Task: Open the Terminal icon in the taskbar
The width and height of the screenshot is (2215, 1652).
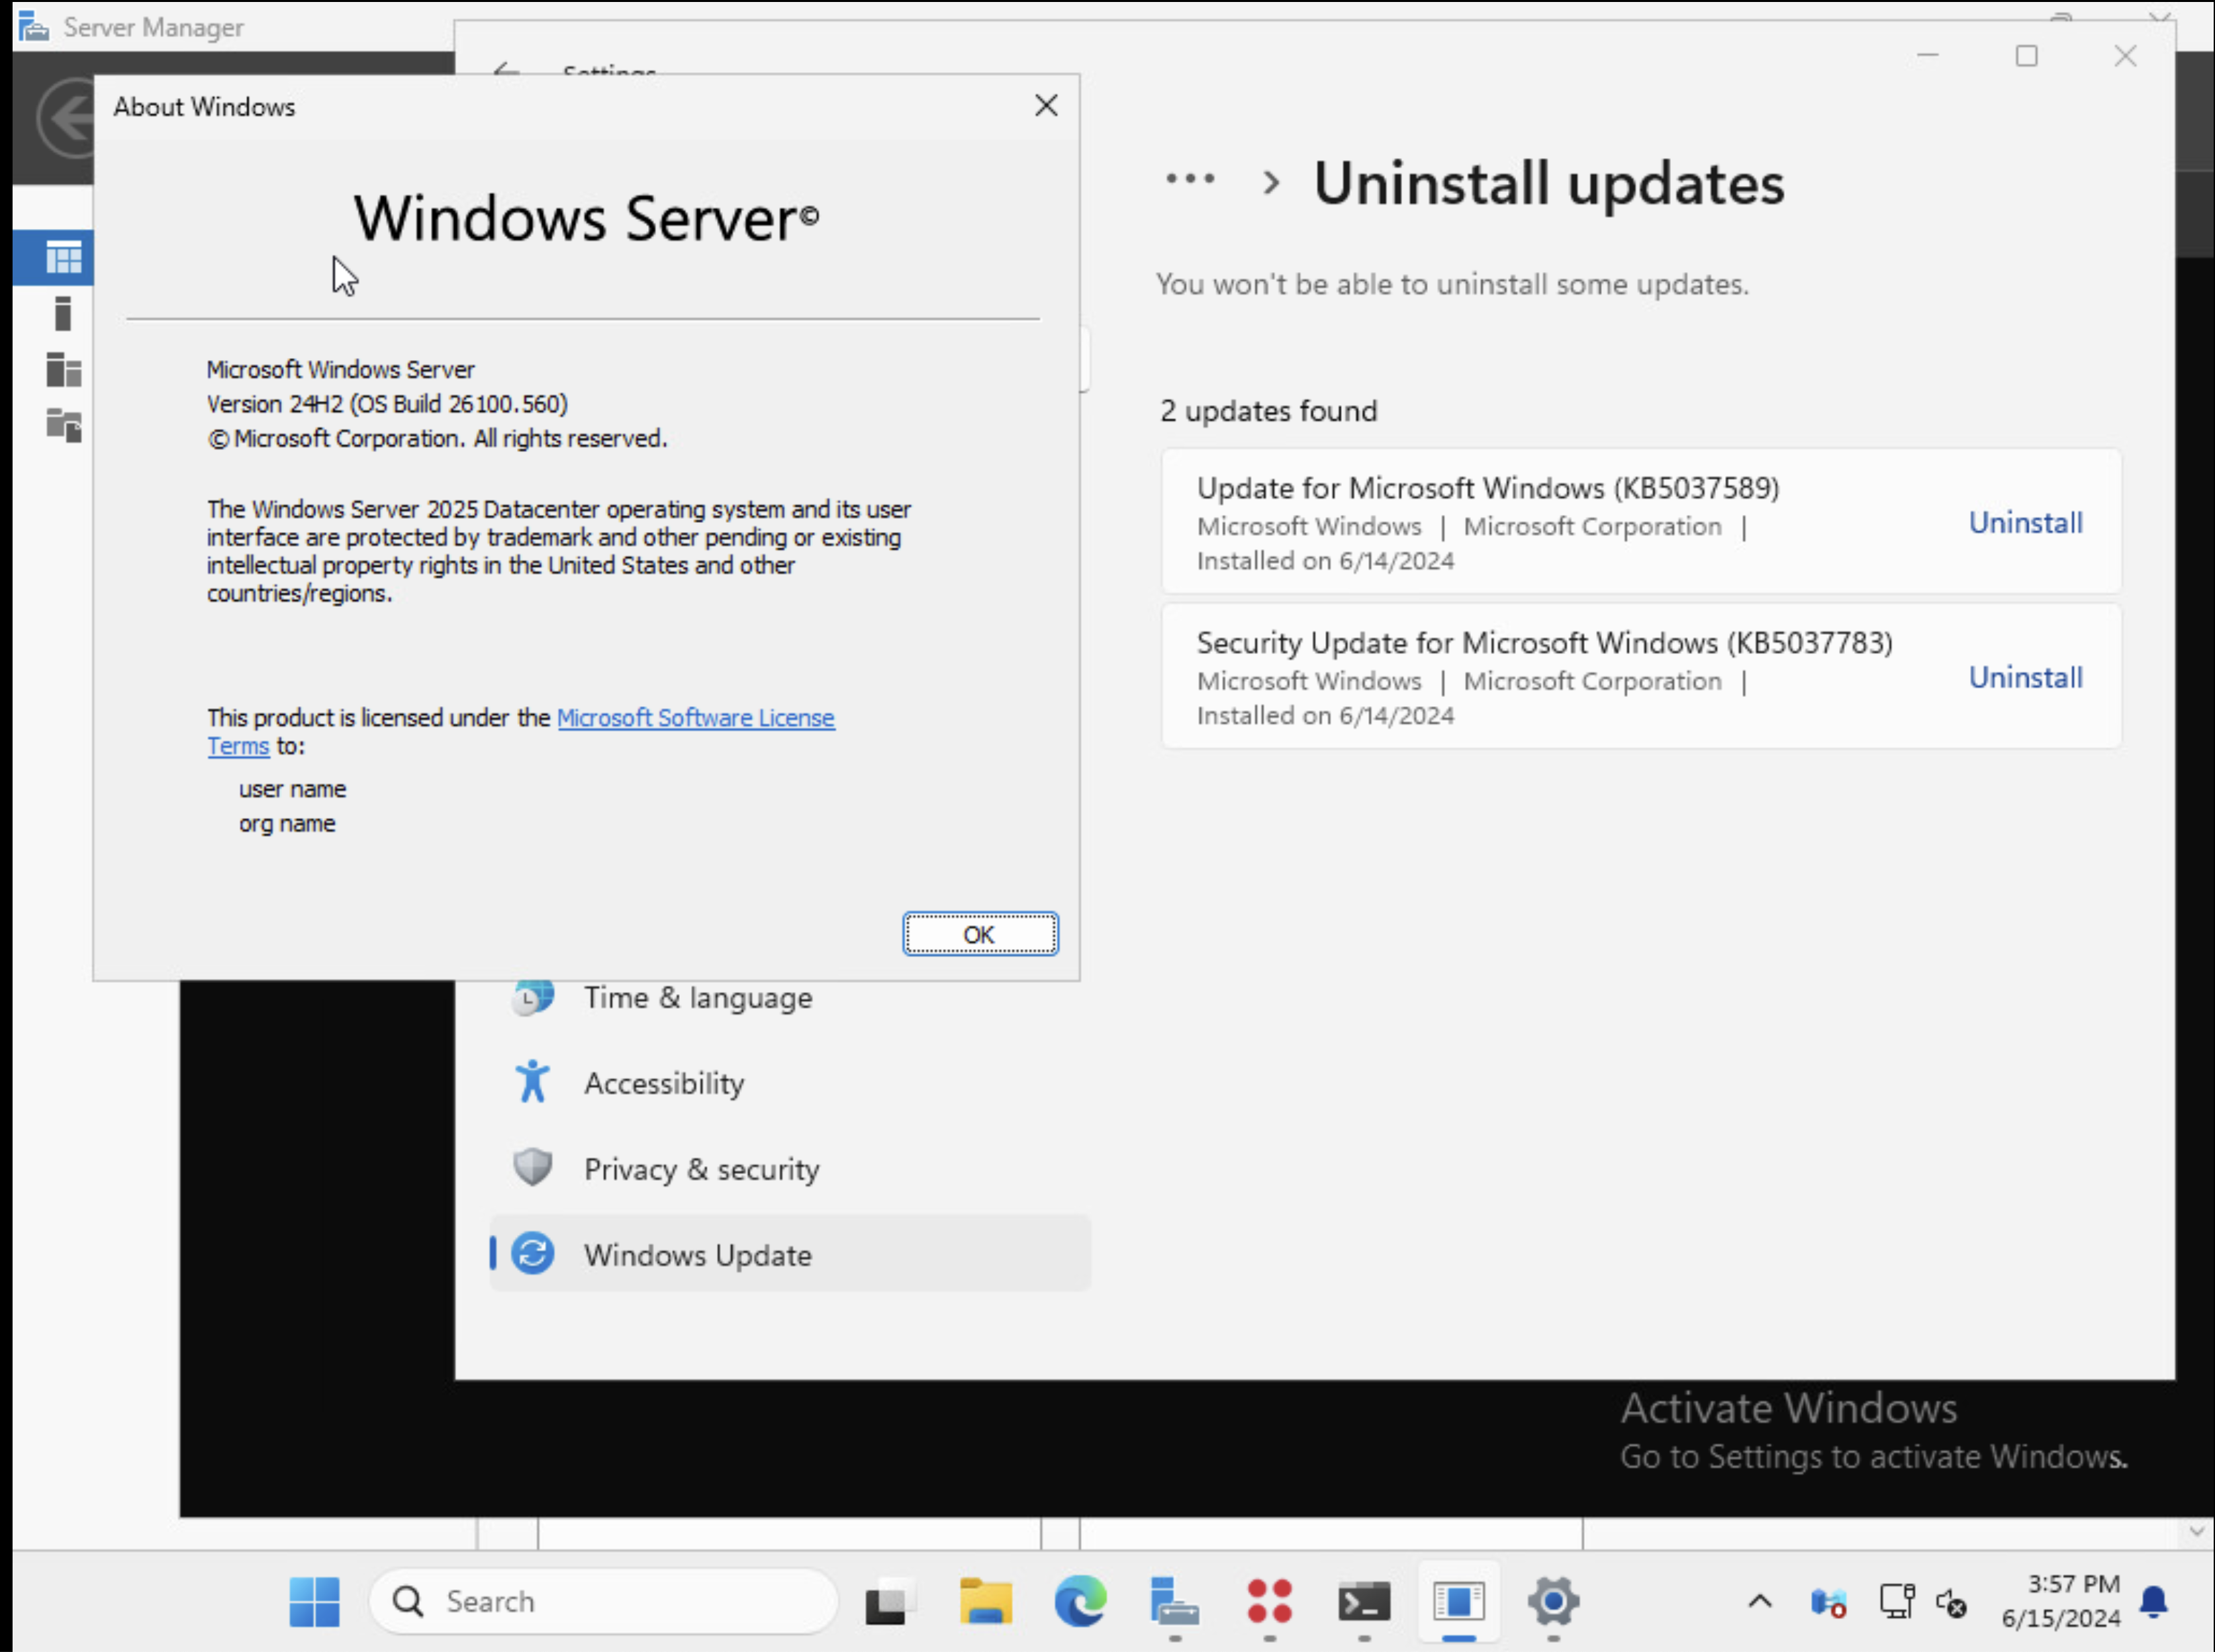Action: 1364,1602
